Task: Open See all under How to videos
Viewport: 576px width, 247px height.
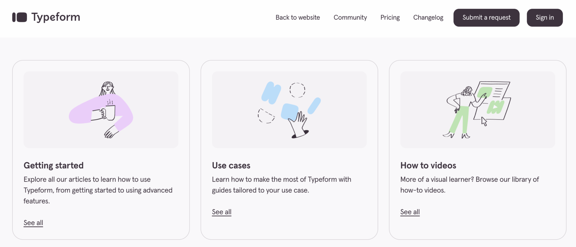Action: [x=410, y=212]
